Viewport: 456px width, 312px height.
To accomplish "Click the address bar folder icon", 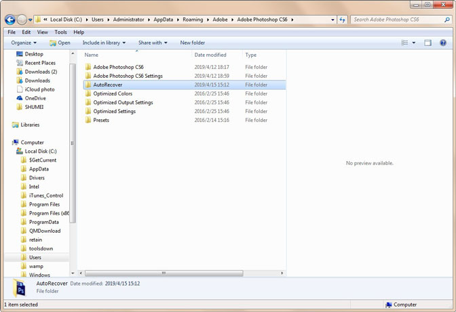I will coord(38,20).
